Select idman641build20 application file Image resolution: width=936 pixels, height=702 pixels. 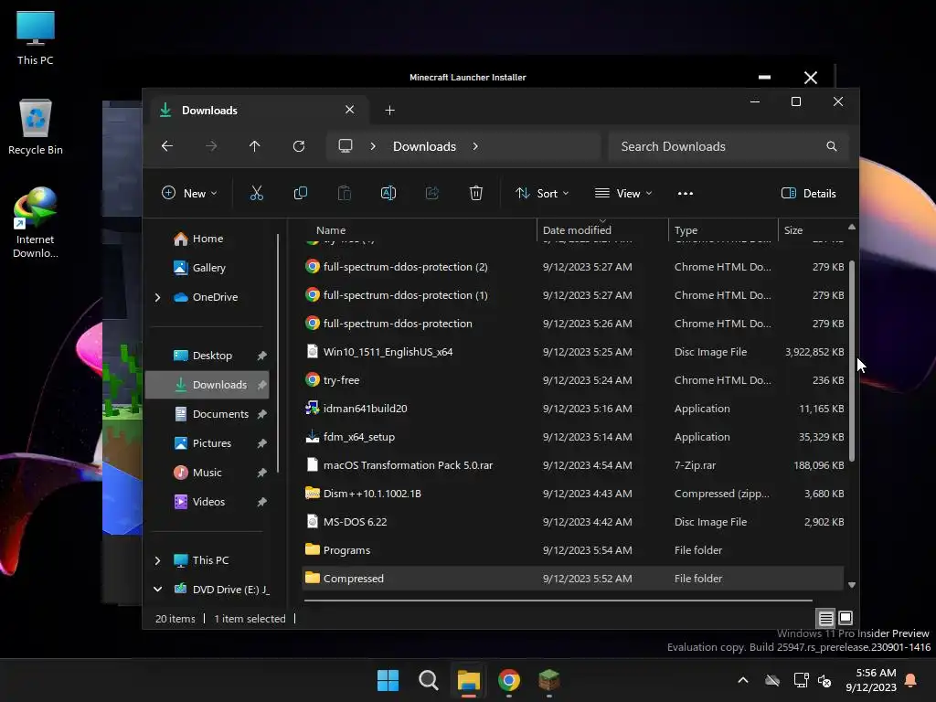point(573,409)
